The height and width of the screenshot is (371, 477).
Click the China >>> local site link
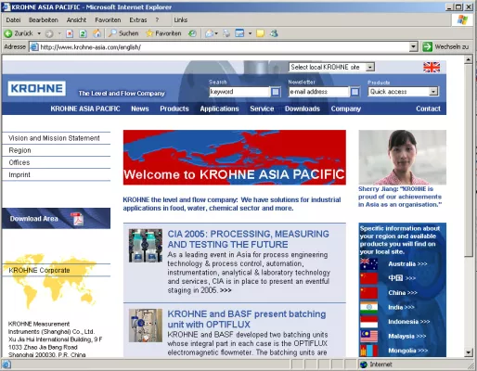coord(403,293)
